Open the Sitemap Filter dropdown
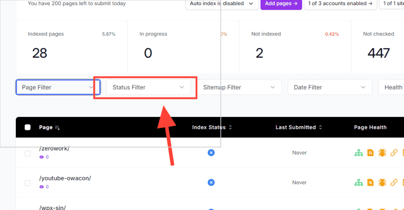The image size is (404, 210). [239, 87]
